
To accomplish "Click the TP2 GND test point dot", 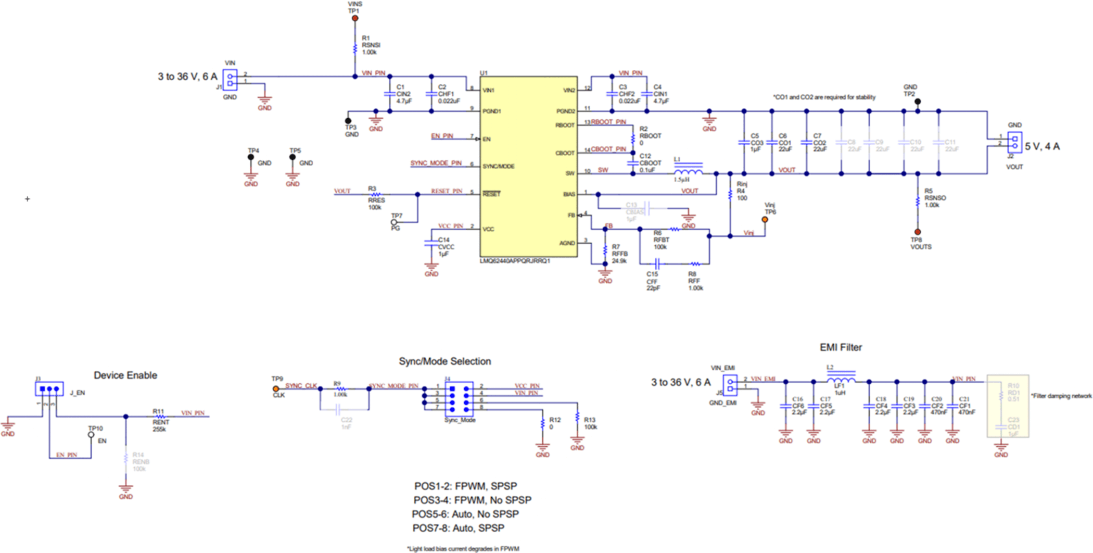I will [x=918, y=102].
